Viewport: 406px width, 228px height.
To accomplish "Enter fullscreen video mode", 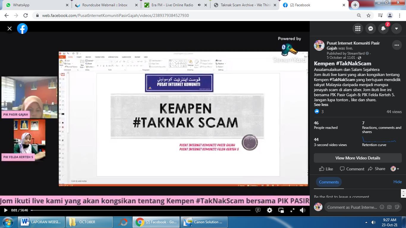I will [292, 210].
